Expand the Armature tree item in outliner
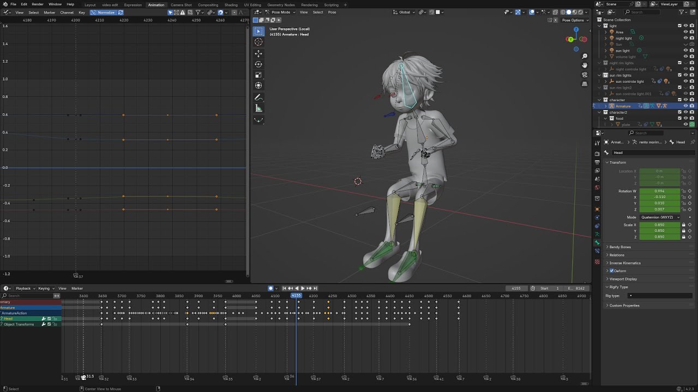 point(605,106)
